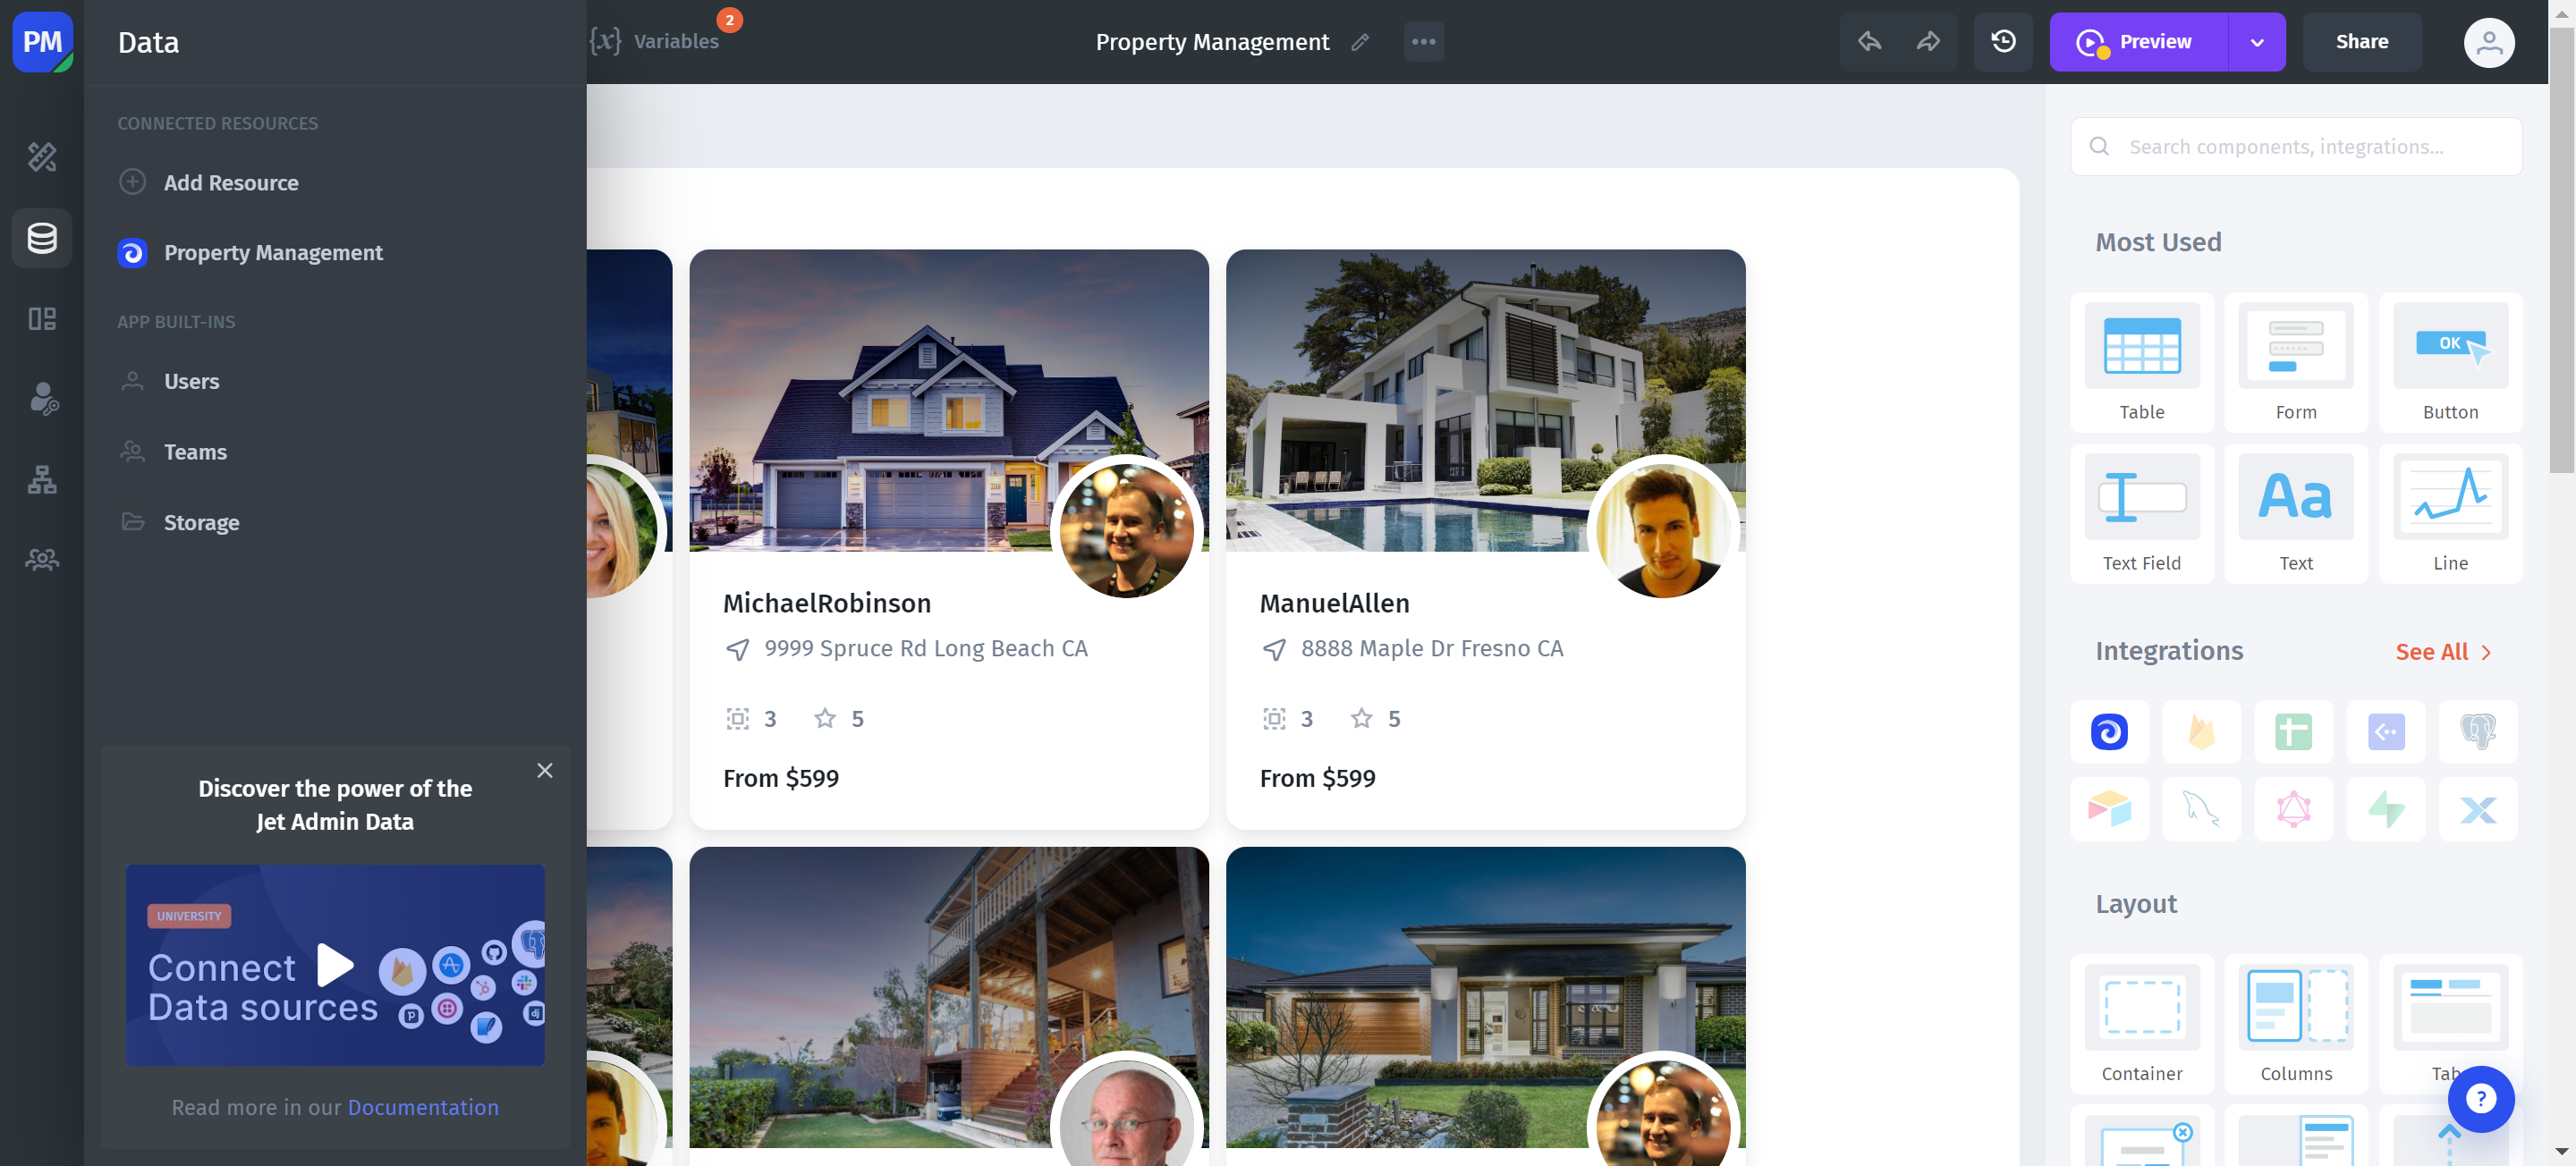2576x1166 pixels.
Task: Click the redo arrow
Action: pyautogui.click(x=1928, y=42)
